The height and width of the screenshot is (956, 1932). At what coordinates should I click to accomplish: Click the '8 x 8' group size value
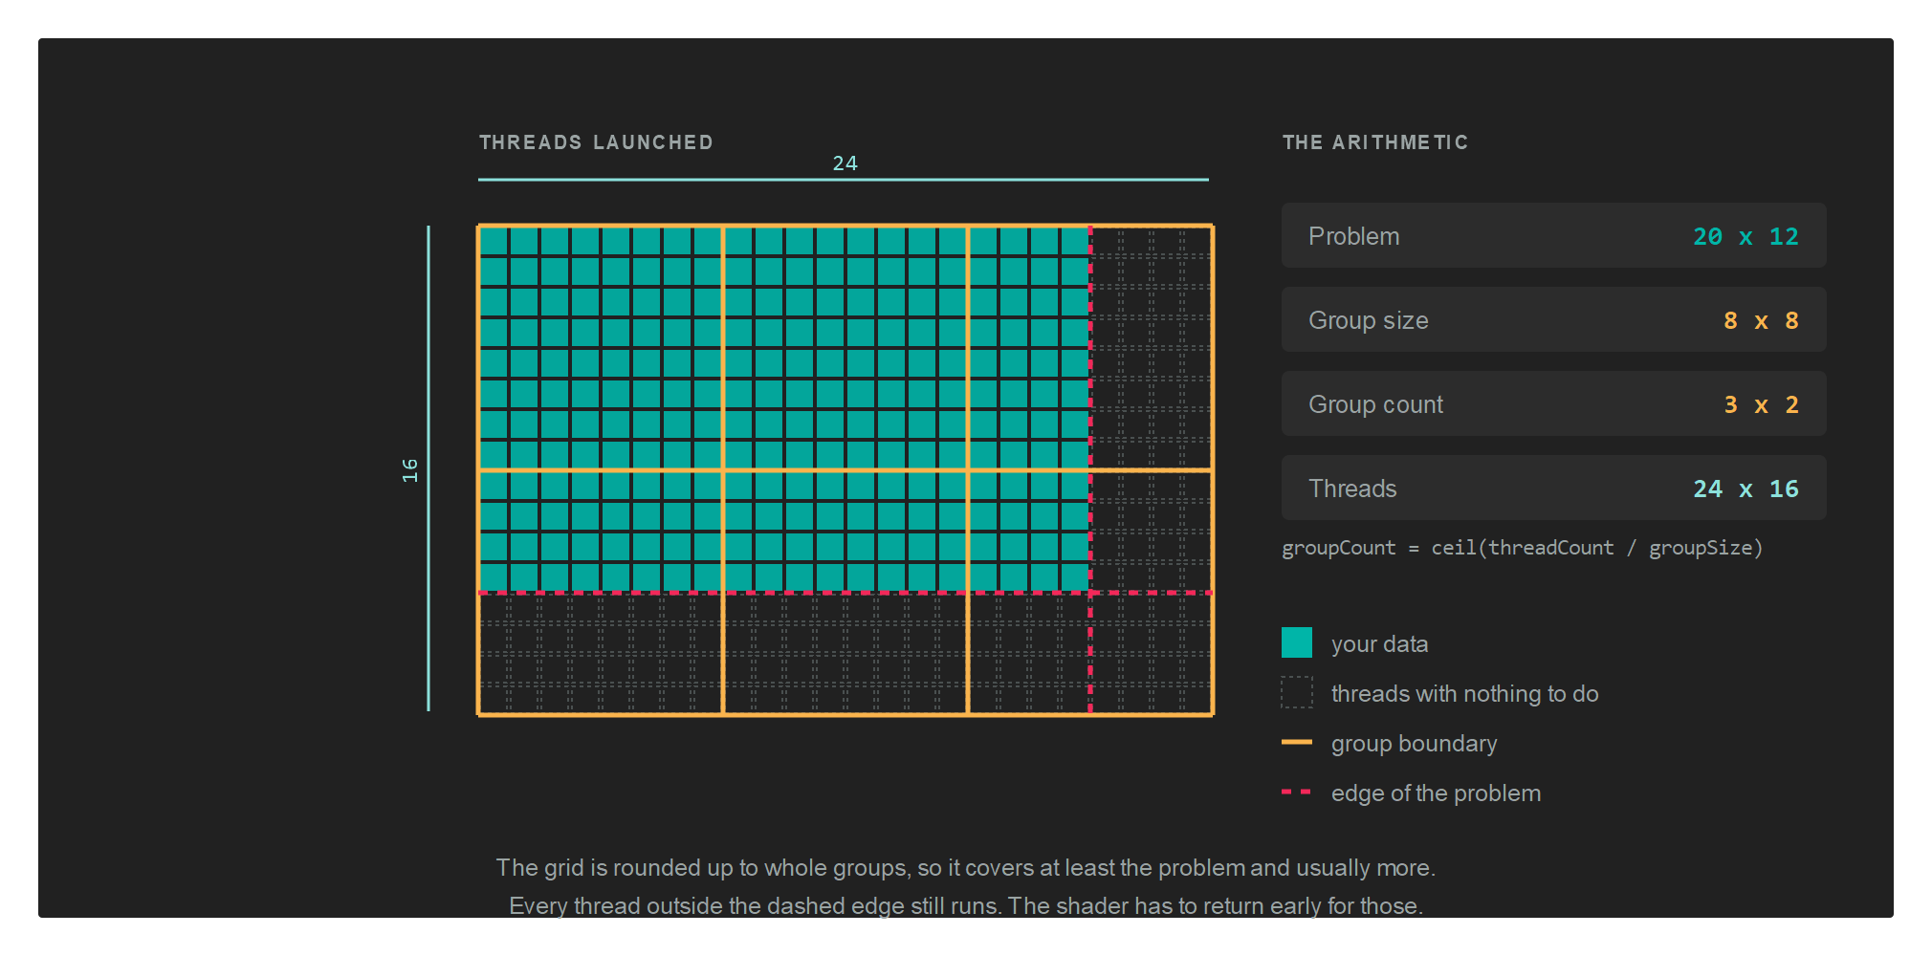point(1761,320)
